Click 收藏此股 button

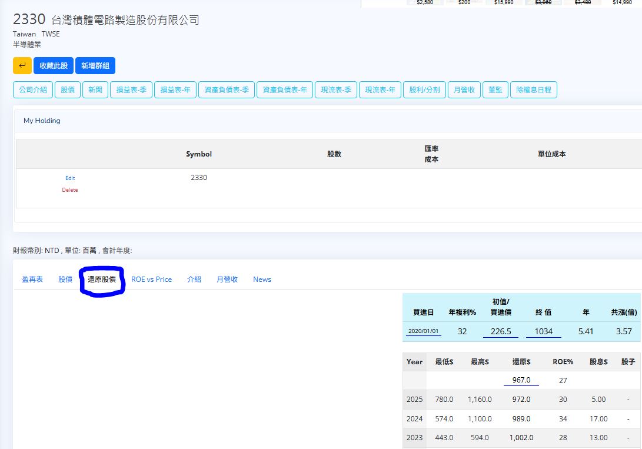point(54,65)
